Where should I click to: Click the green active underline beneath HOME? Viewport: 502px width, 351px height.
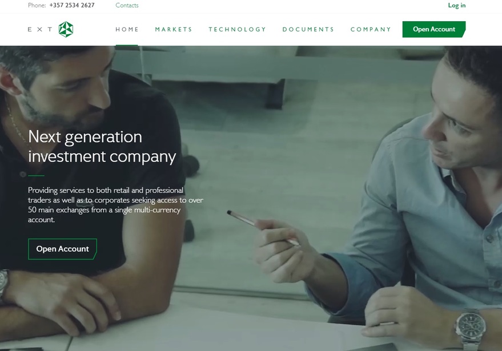(x=127, y=45)
